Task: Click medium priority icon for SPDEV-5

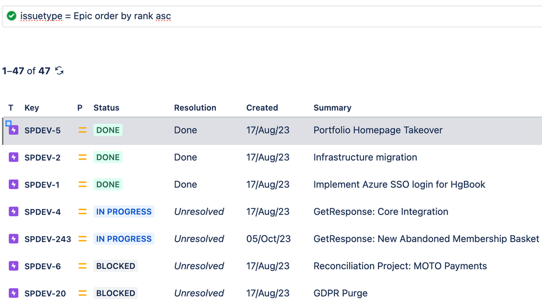Action: click(x=82, y=130)
